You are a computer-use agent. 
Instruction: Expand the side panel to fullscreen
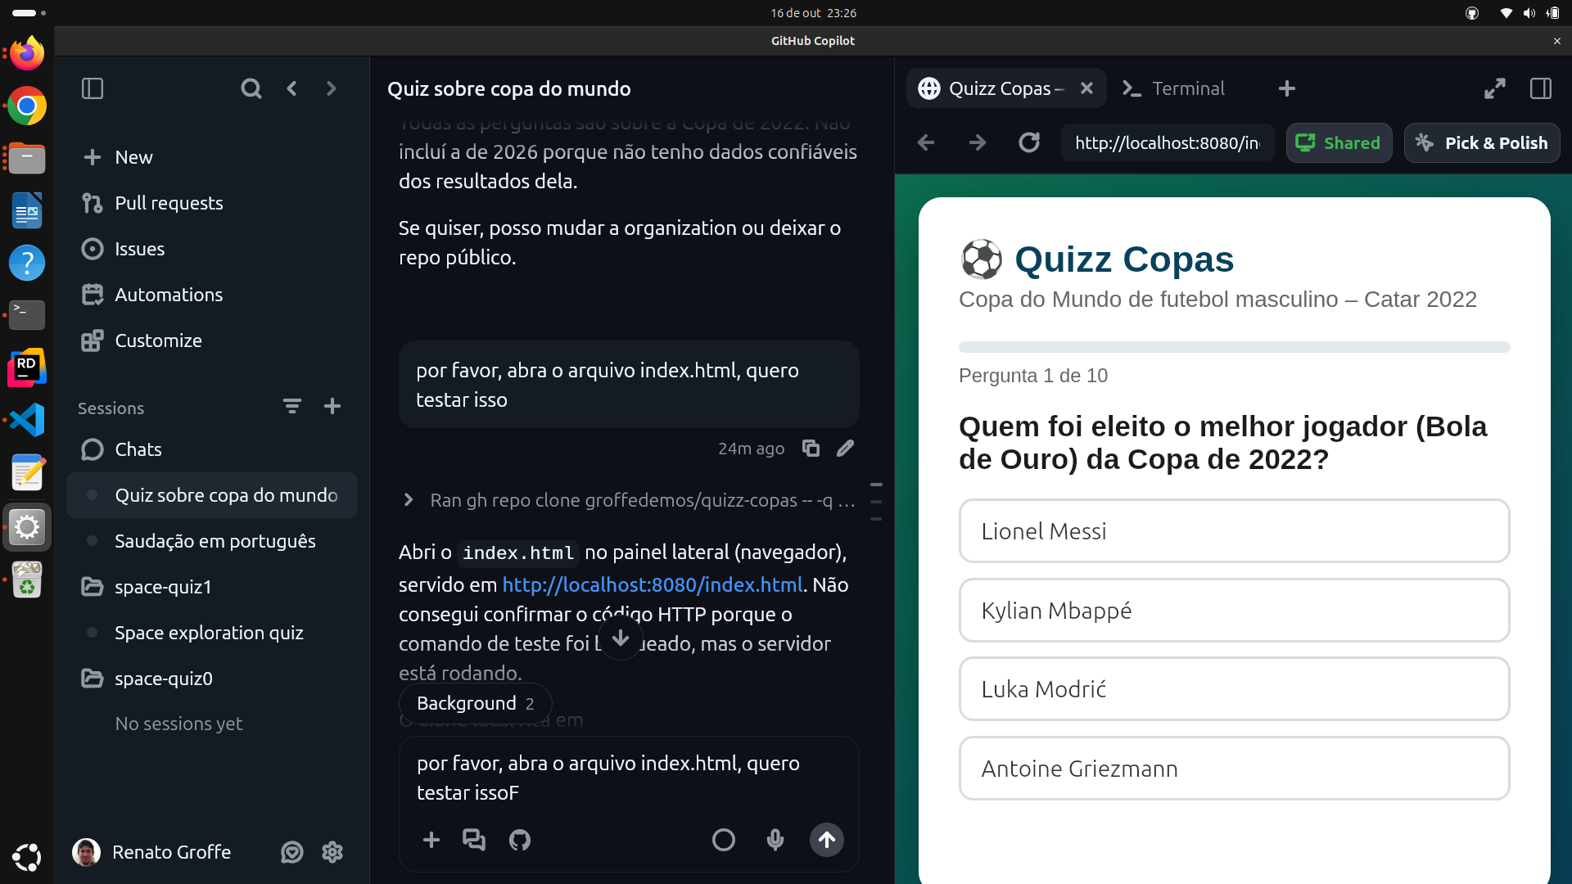[x=1495, y=88]
